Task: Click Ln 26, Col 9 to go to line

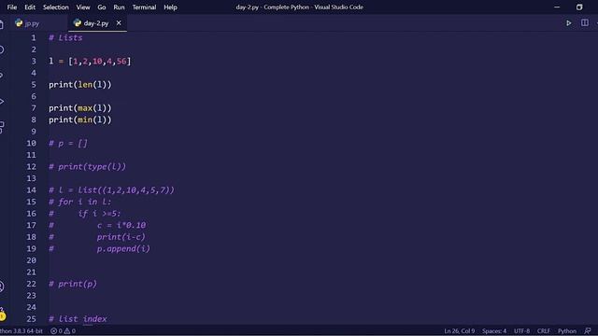Action: (x=459, y=331)
